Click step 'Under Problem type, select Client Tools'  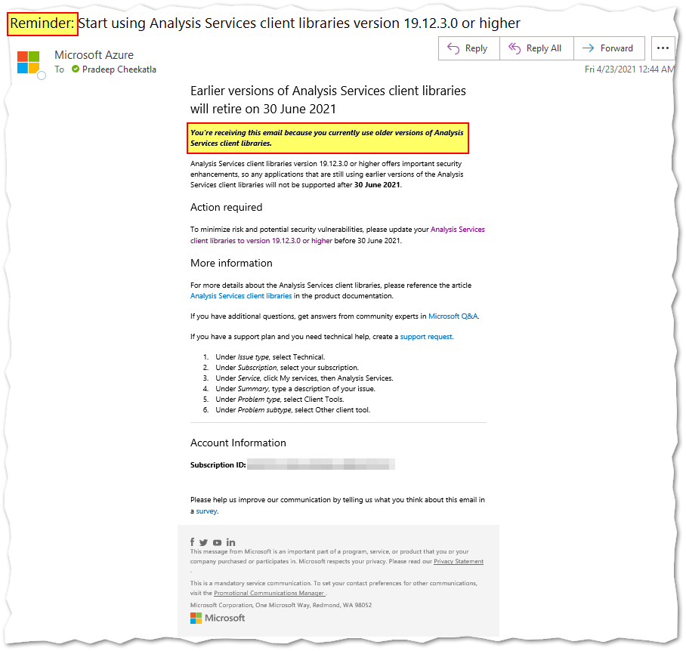click(280, 400)
